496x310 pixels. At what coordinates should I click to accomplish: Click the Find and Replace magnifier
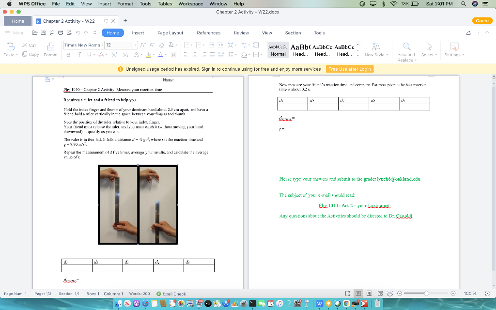pos(407,46)
